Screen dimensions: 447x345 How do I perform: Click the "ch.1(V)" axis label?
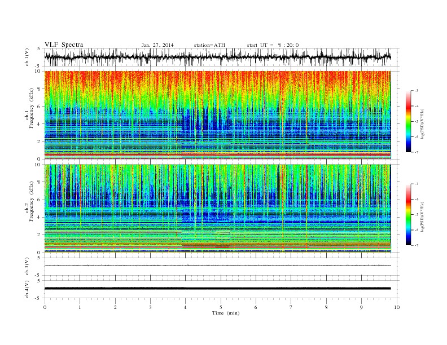coord(27,57)
